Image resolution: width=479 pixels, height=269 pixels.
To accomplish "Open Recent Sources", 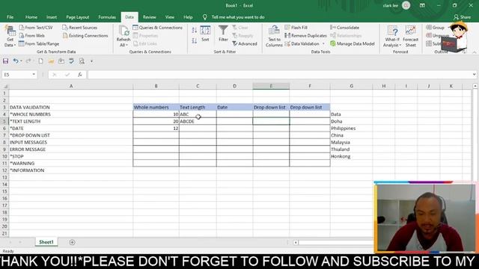I will (x=79, y=28).
